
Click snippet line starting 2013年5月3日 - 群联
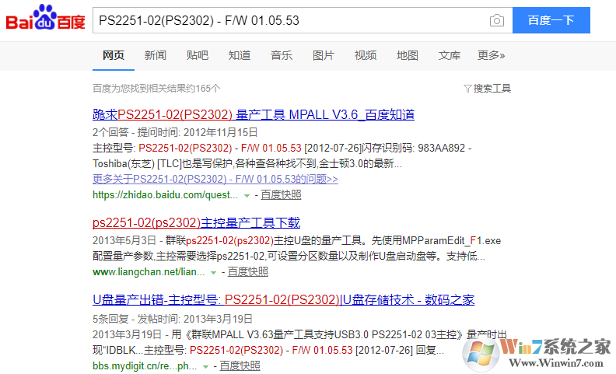296,240
